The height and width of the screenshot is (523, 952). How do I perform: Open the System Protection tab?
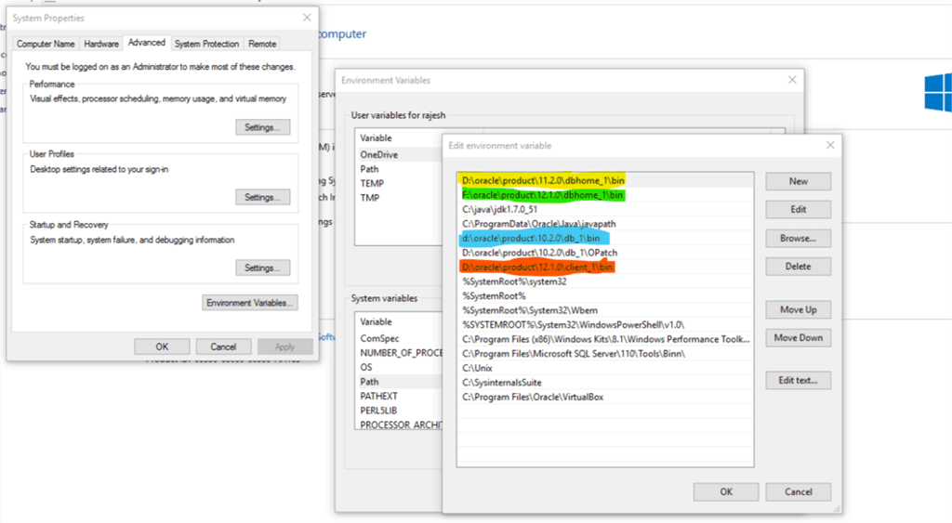pyautogui.click(x=206, y=44)
